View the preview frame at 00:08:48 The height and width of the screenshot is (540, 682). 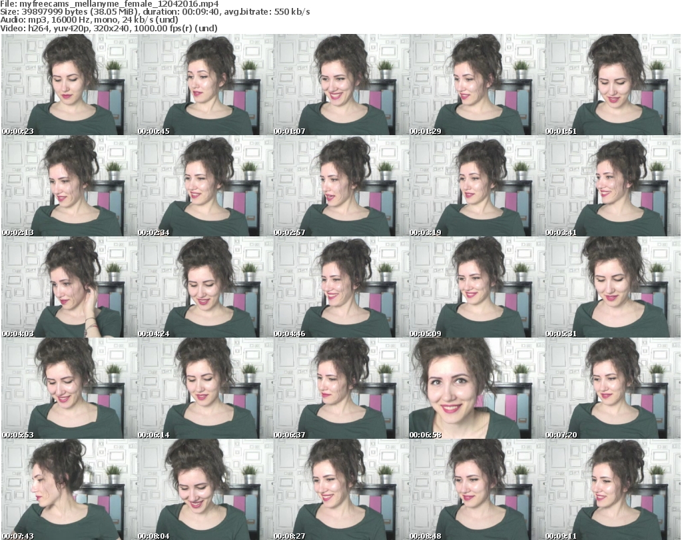click(x=477, y=489)
